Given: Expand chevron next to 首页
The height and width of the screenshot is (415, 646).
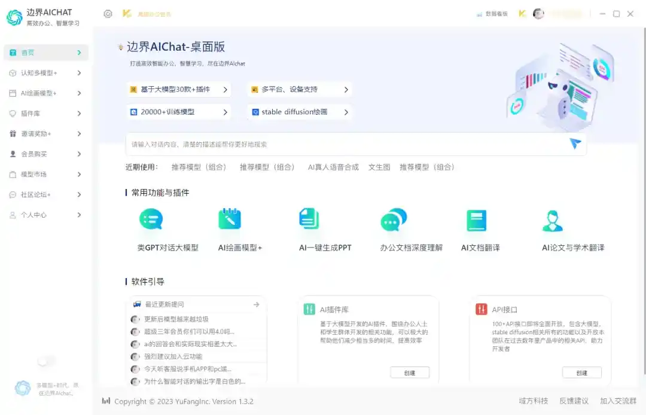Looking at the screenshot, I should pyautogui.click(x=79, y=53).
